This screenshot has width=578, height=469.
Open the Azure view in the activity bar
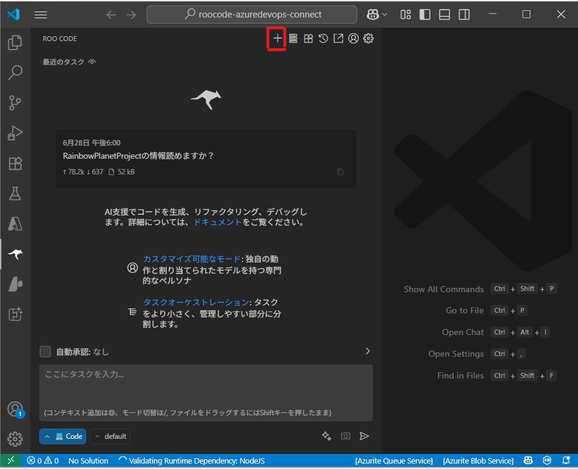point(15,224)
